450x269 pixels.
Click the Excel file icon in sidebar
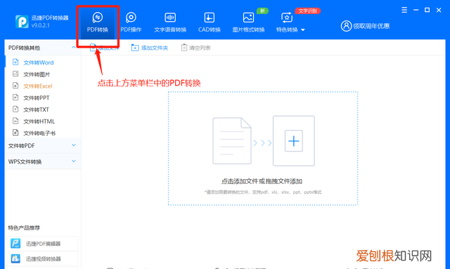pyautogui.click(x=15, y=86)
